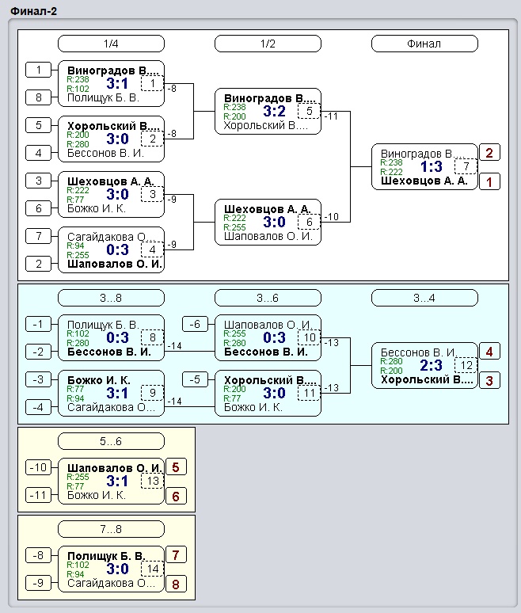Click the -11 loser slot box
521x613 pixels.
point(38,495)
